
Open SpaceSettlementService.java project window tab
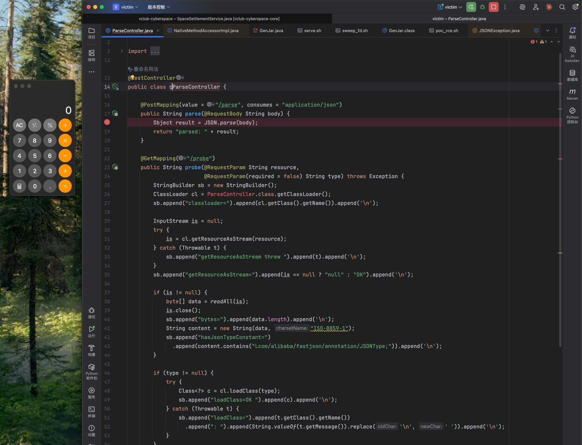coord(209,19)
